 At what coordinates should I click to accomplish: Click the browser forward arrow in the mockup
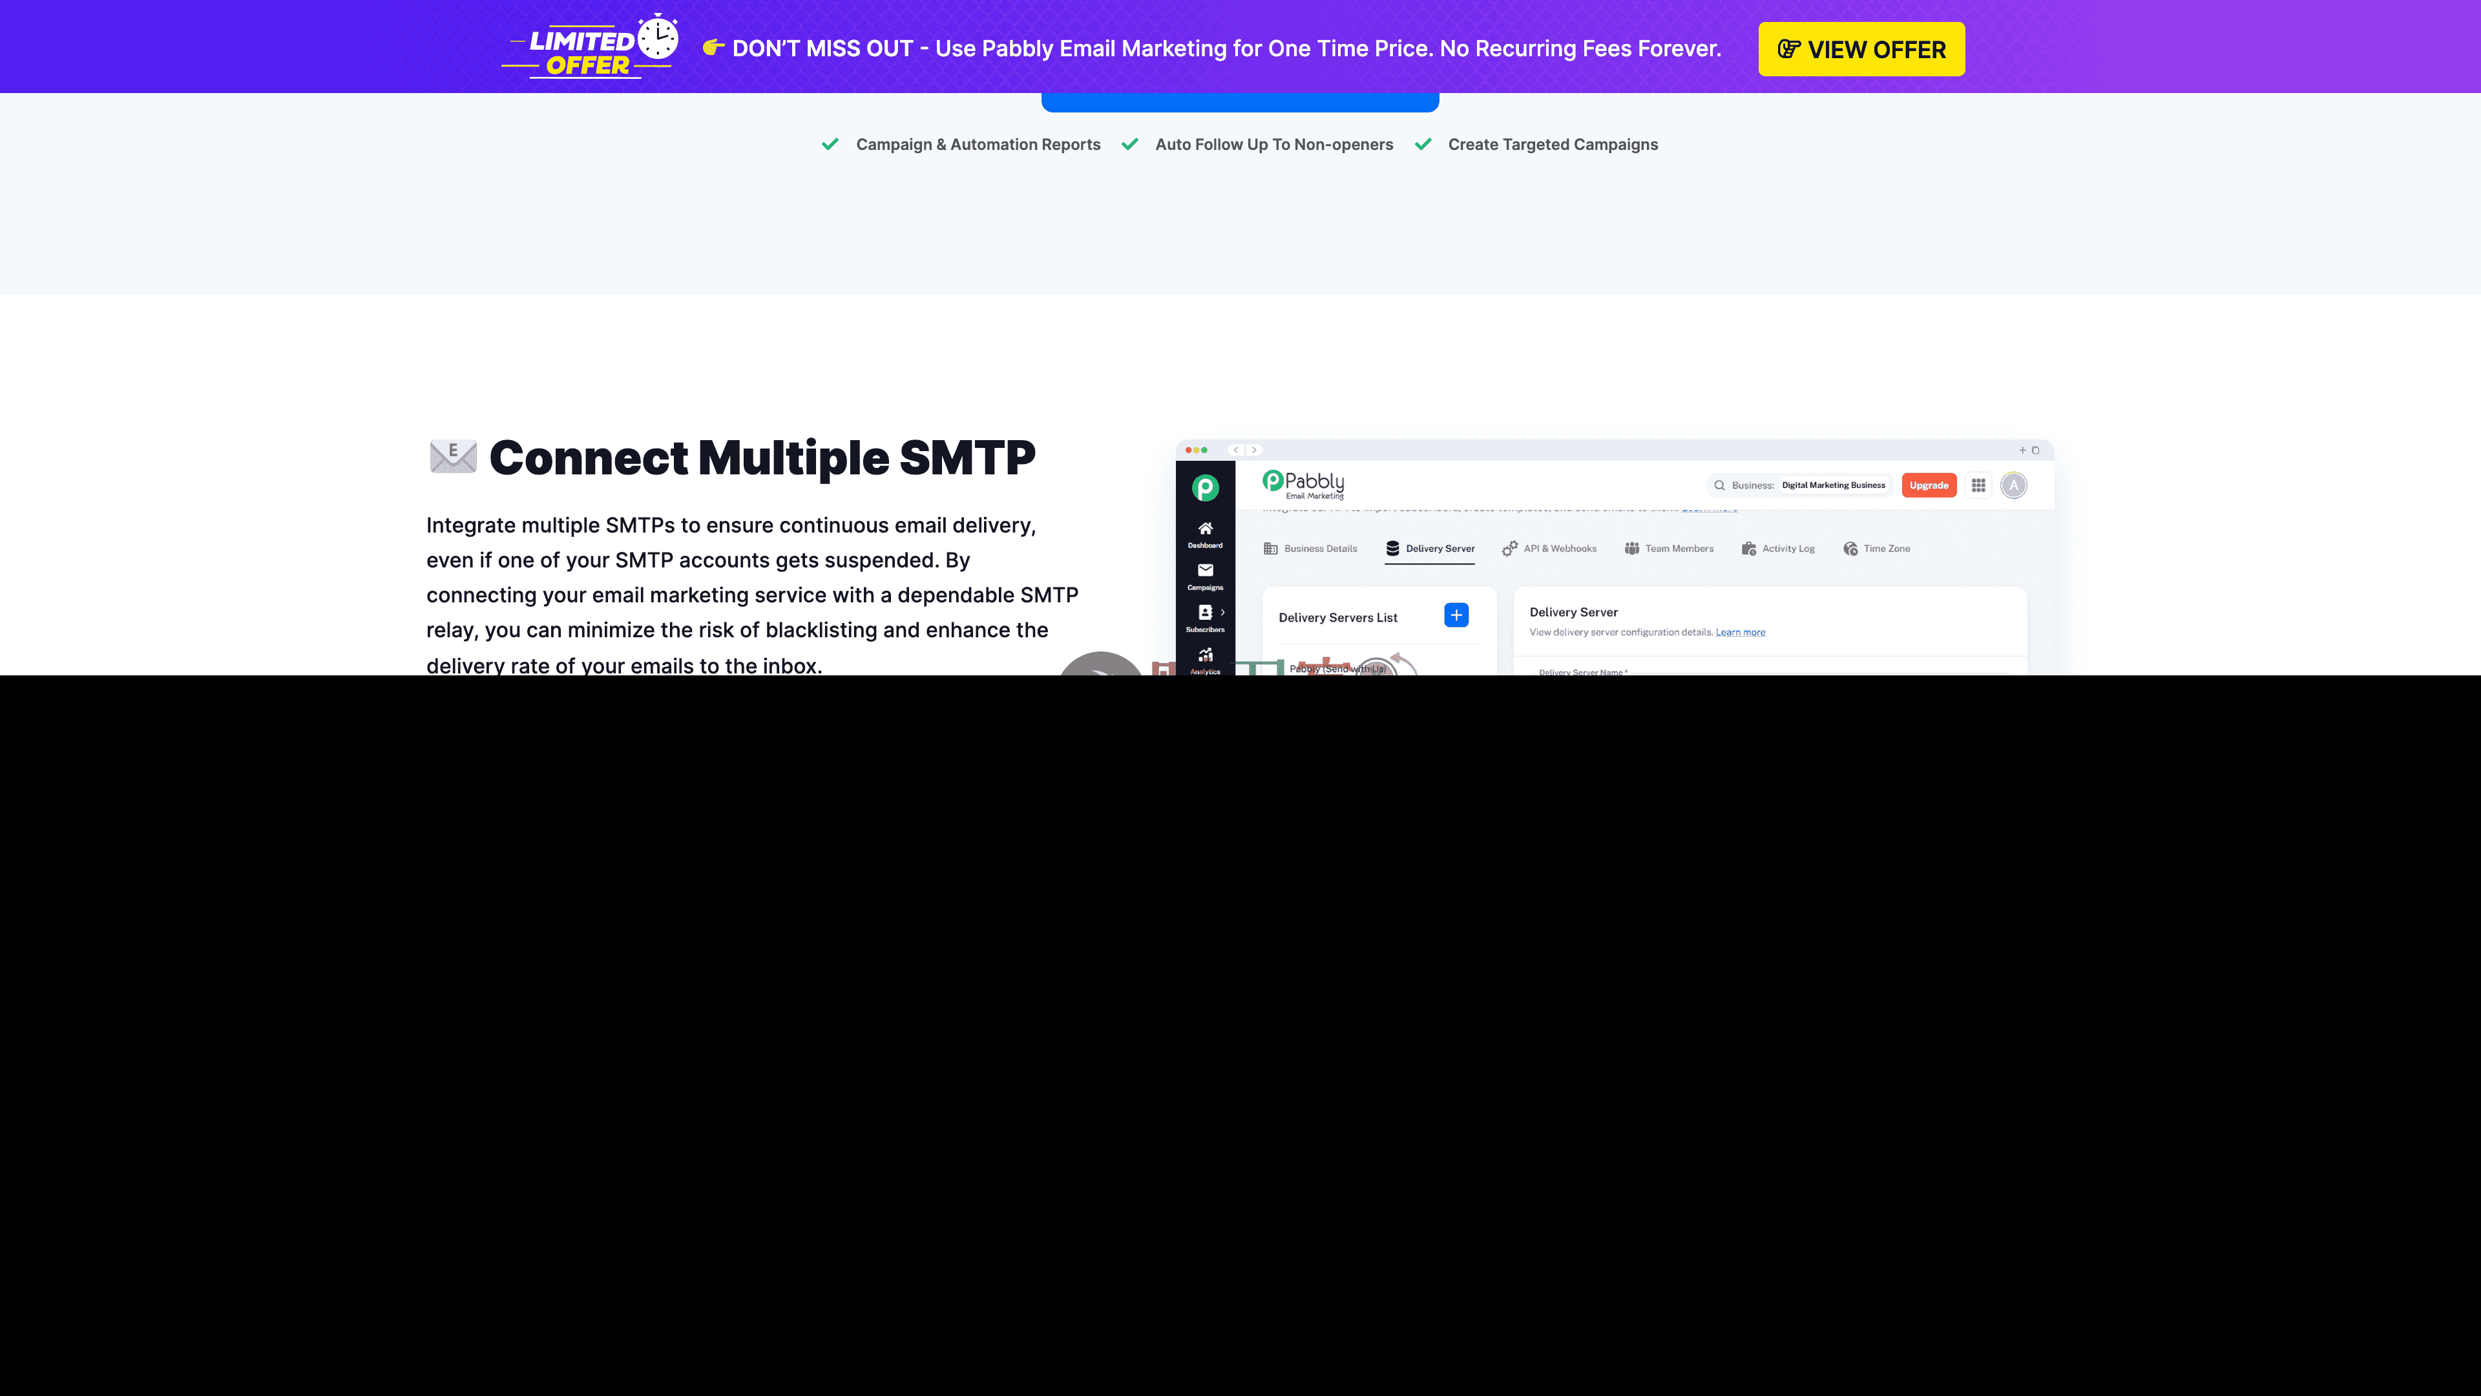[1254, 450]
